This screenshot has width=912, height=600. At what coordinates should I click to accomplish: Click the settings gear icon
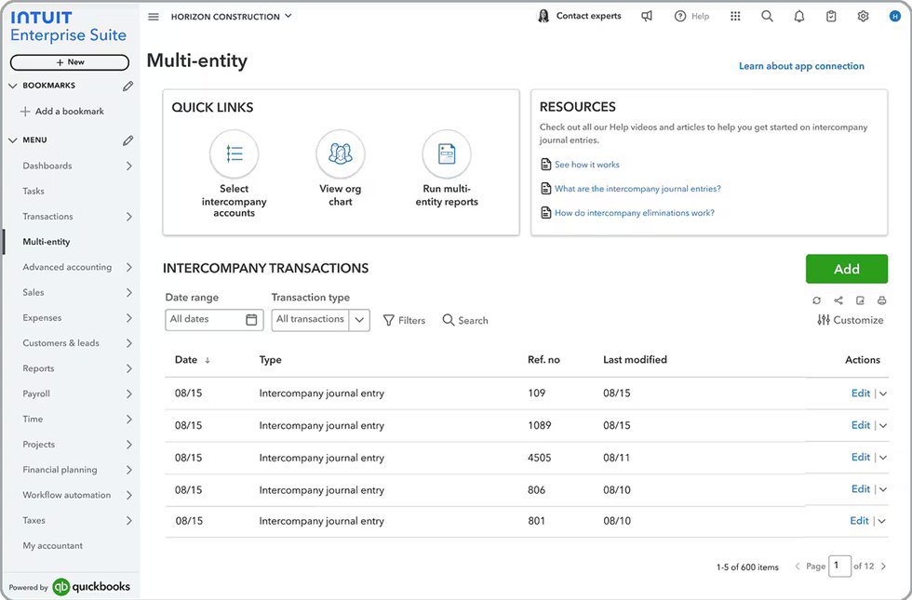863,17
